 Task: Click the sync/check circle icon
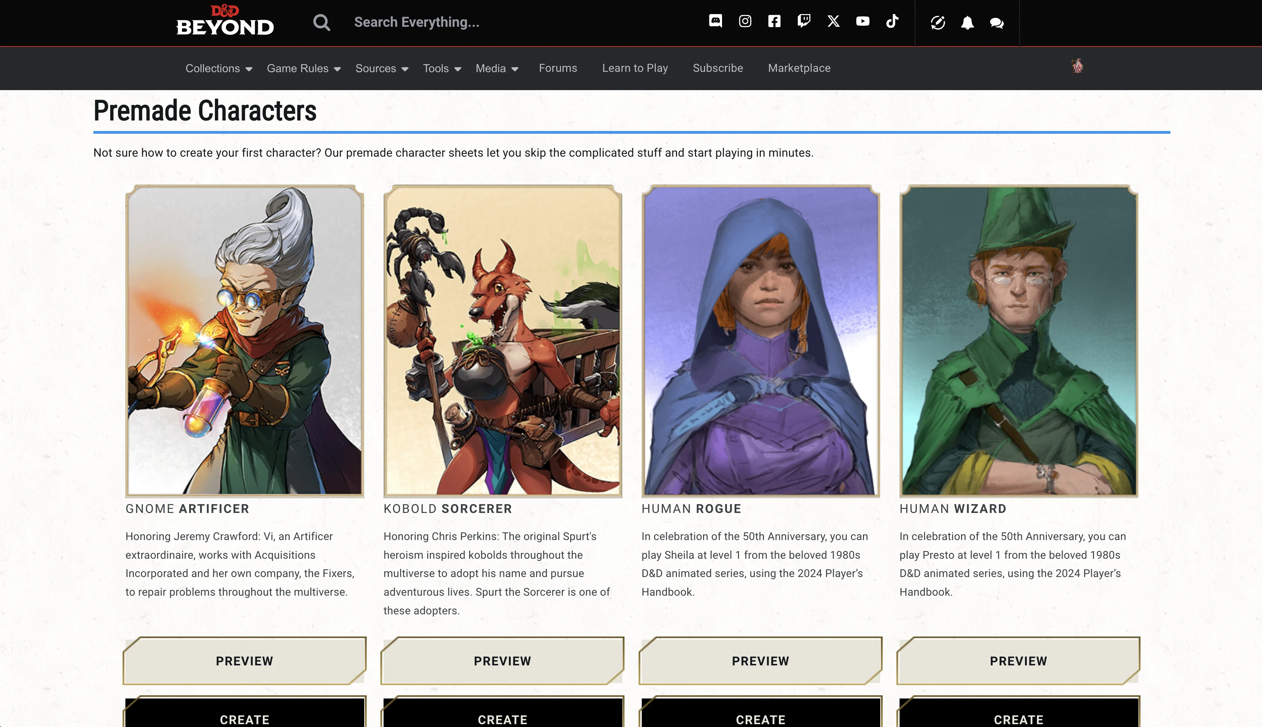(x=938, y=23)
